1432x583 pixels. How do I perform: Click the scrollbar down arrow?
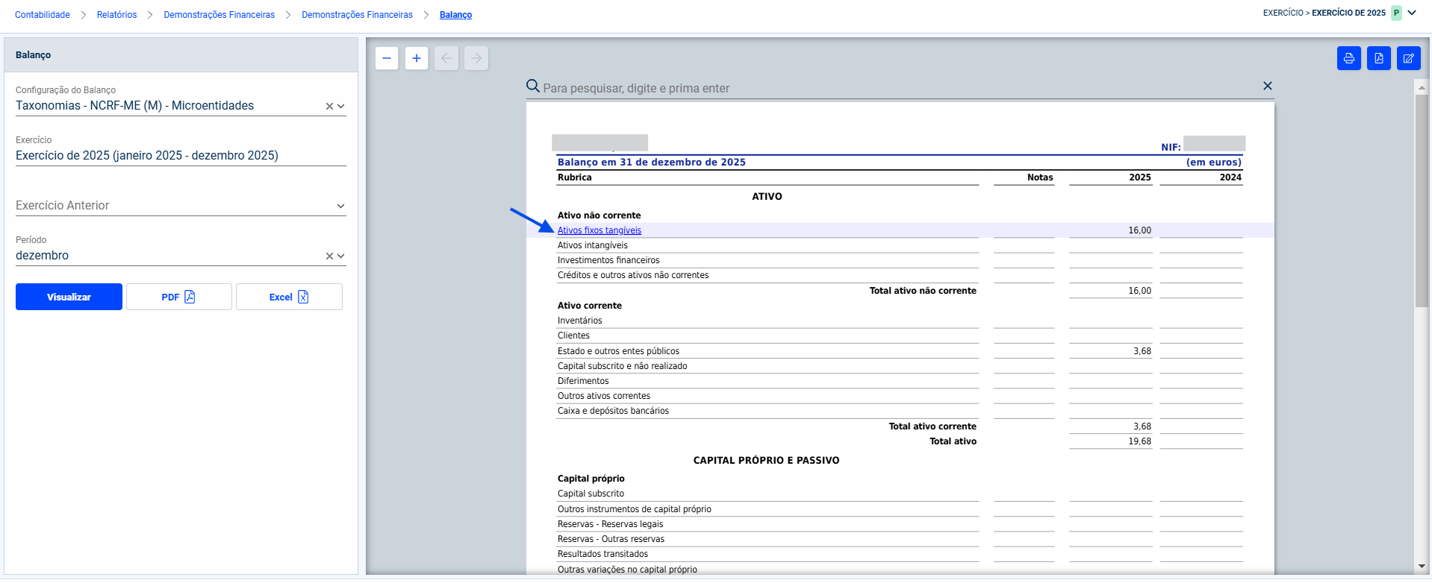click(1422, 567)
